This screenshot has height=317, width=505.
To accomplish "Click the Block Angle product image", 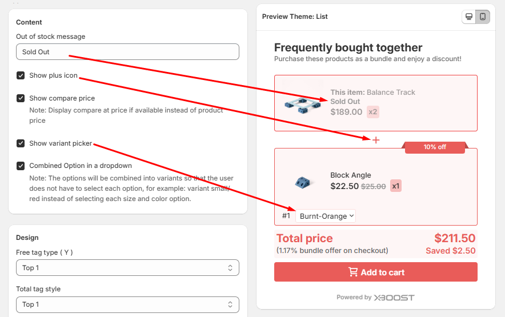I will coord(302,182).
